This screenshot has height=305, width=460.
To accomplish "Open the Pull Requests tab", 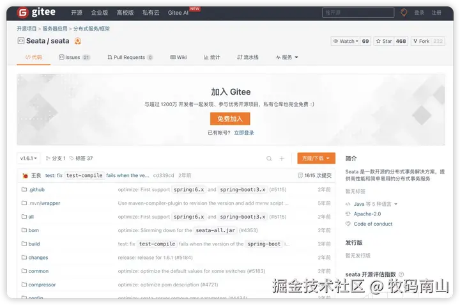I will (130, 58).
